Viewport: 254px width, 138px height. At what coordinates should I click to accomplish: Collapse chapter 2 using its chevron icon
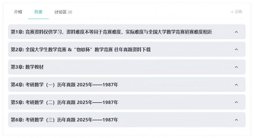[x=236, y=49]
